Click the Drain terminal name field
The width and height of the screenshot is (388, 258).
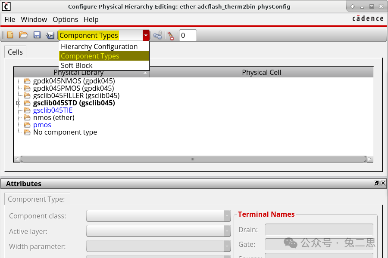click(319, 230)
